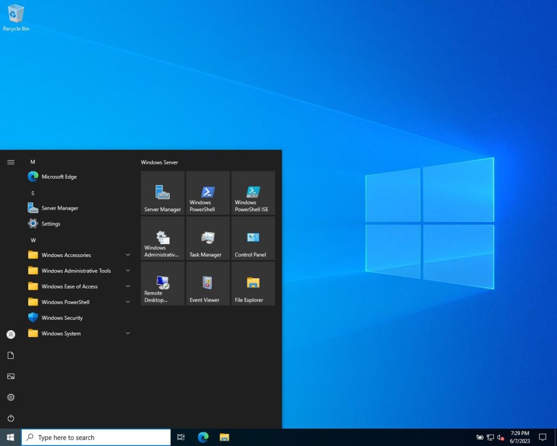This screenshot has width=557, height=446.
Task: Click the taskbar search box
Action: click(x=96, y=437)
